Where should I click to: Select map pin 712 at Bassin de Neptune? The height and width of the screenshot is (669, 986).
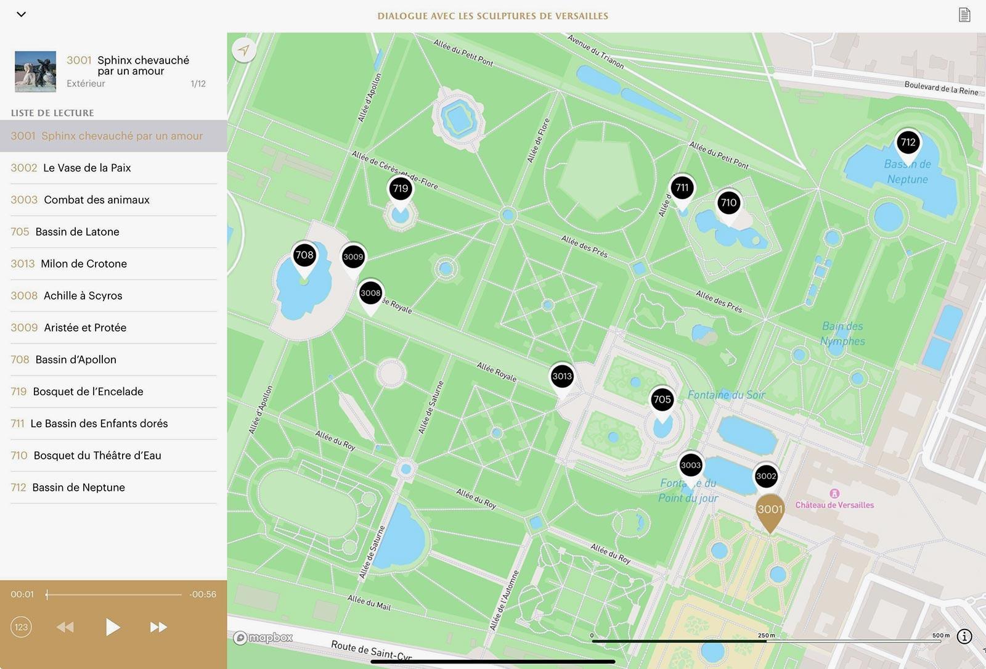pyautogui.click(x=908, y=143)
